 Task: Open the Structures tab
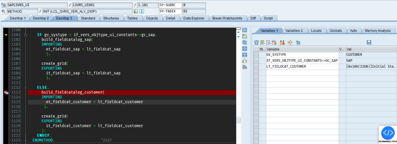[111, 18]
